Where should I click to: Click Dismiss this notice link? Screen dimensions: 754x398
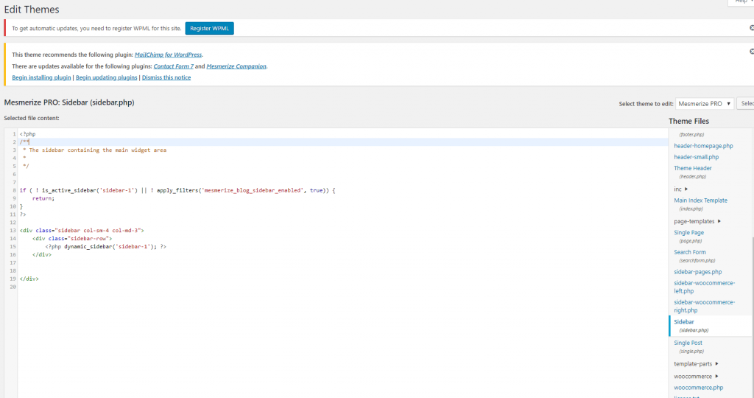(166, 77)
